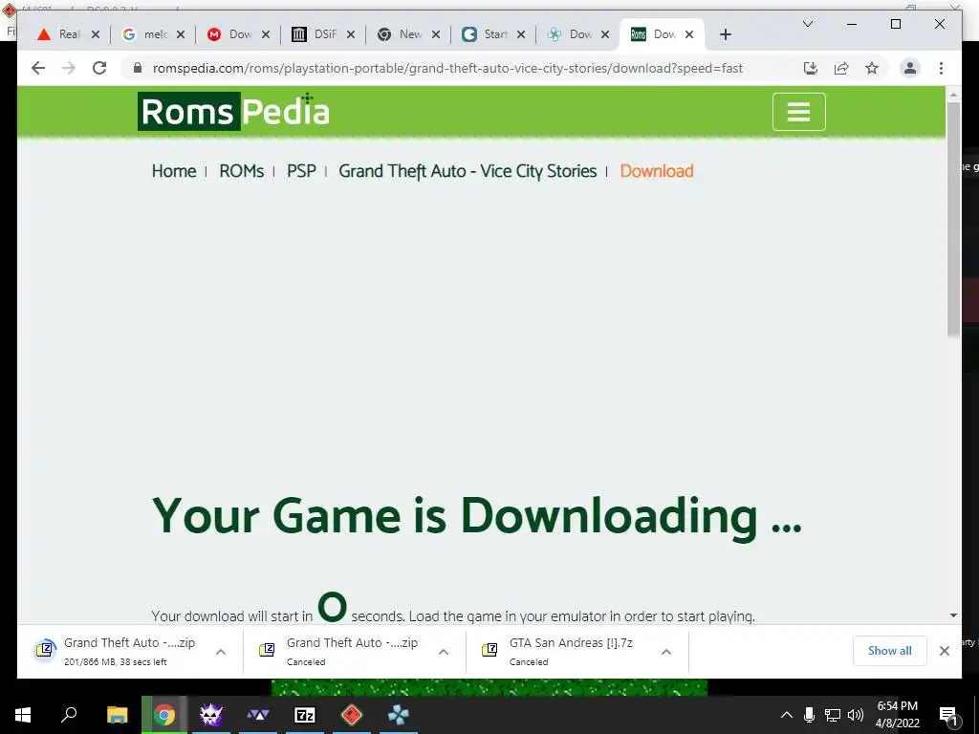
Task: Open the taskbar clock and date
Action: coord(897,715)
